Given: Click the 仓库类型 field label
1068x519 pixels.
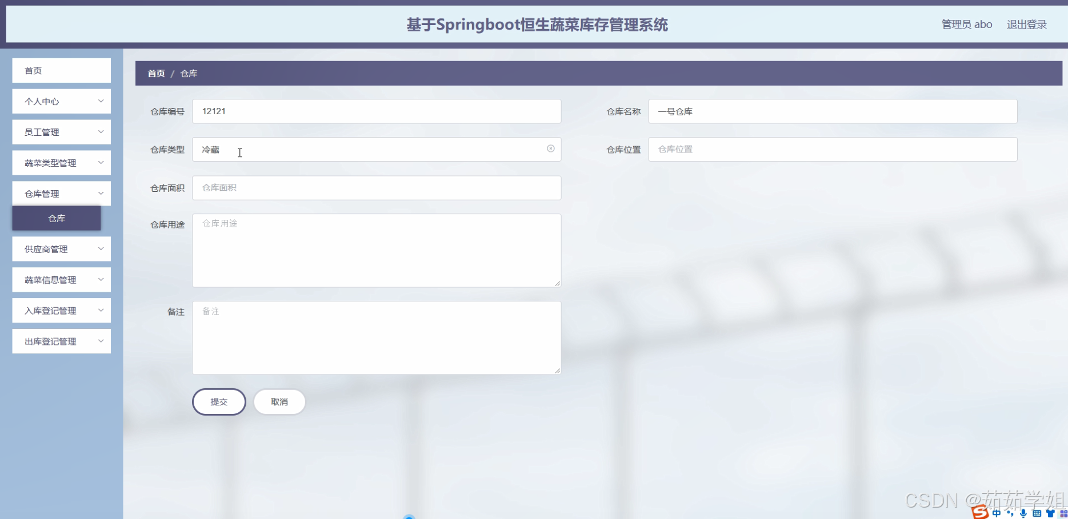Looking at the screenshot, I should coord(167,149).
